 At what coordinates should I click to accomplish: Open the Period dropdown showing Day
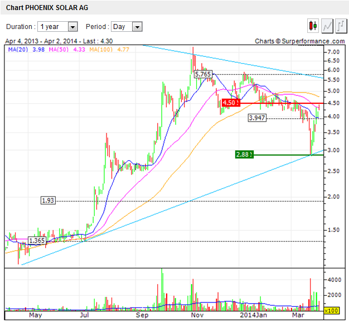[x=127, y=27]
